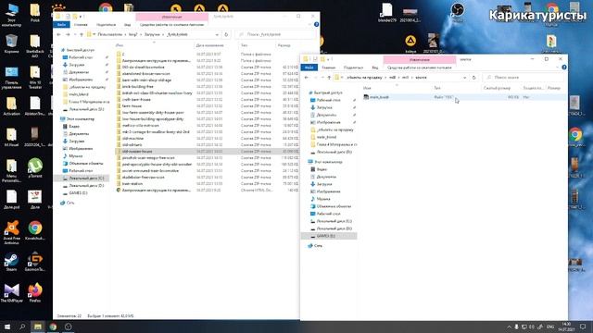This screenshot has height=333, width=593.
Task: Open quick access toolbar menu in source window
Action: [329, 59]
